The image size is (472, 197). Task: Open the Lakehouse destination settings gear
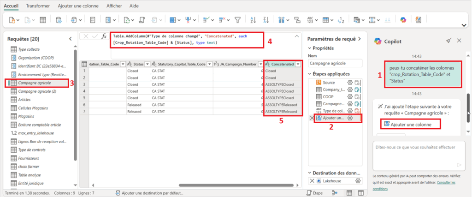point(357,181)
